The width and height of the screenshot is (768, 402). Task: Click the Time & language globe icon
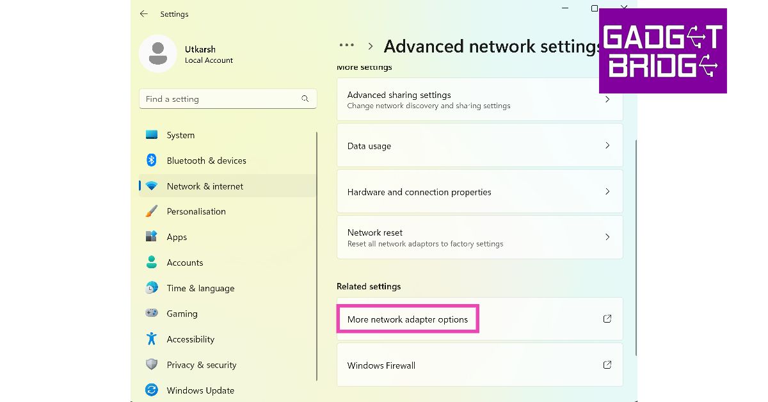tap(152, 288)
